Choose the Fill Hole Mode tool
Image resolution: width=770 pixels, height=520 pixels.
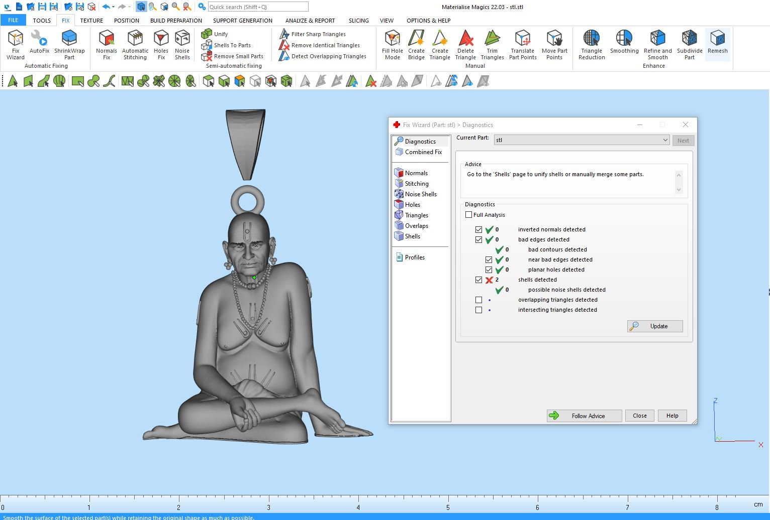pyautogui.click(x=392, y=44)
